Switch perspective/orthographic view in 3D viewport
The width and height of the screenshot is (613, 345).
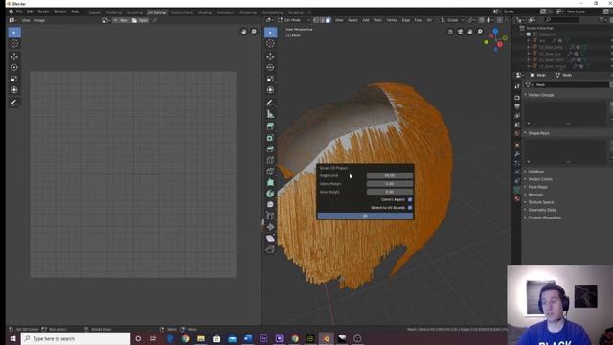coord(450,32)
